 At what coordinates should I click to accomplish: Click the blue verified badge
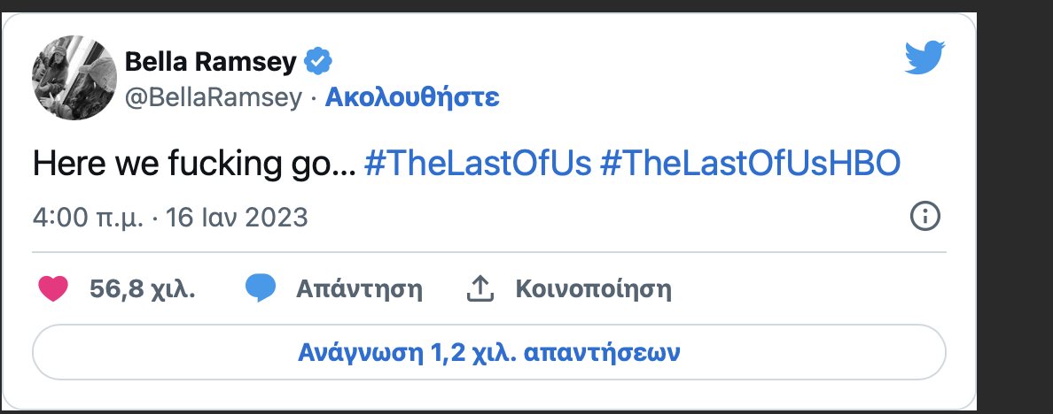click(318, 62)
